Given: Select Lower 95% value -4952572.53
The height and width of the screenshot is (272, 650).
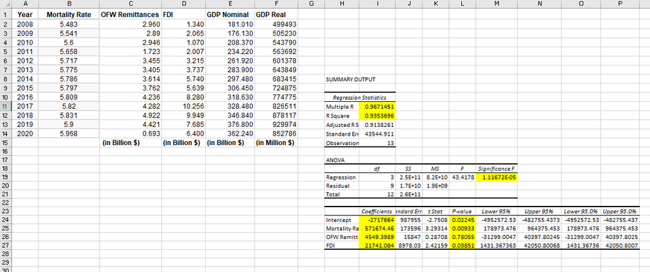Looking at the screenshot, I should click(x=496, y=219).
